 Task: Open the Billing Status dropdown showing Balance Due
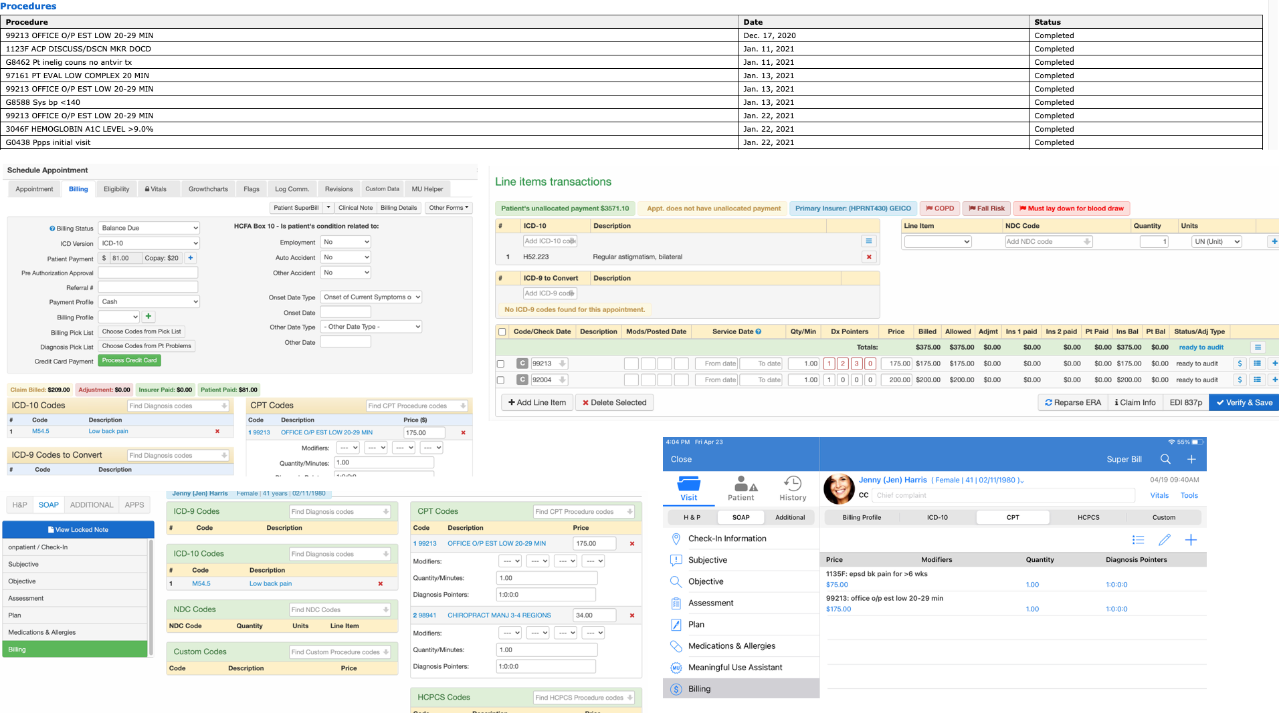click(x=149, y=228)
